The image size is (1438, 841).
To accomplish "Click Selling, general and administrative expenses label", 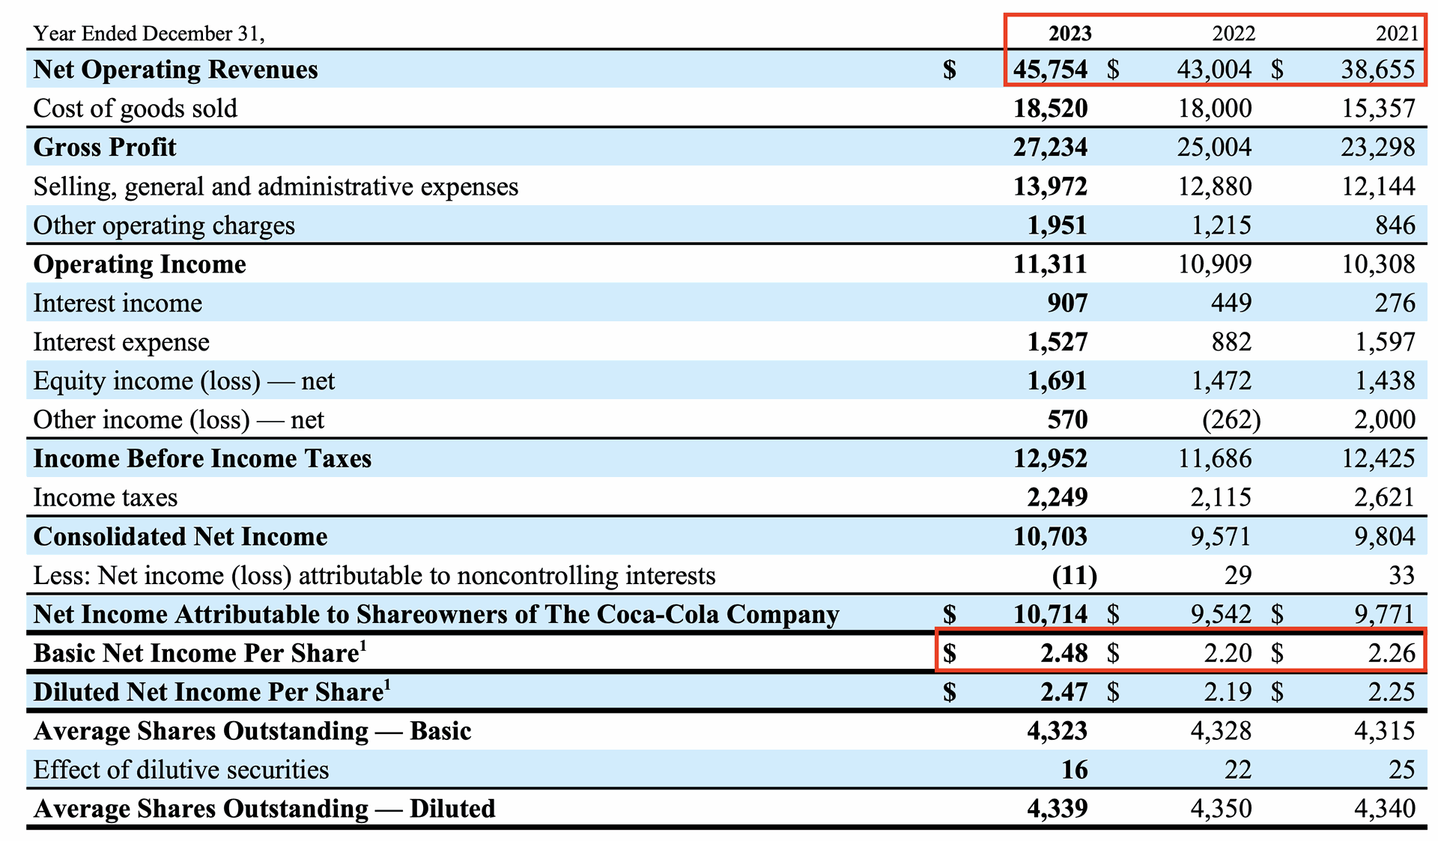I will pos(276,186).
